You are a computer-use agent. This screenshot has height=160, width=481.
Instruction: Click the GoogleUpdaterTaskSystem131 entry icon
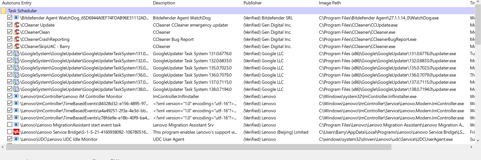click(16, 53)
